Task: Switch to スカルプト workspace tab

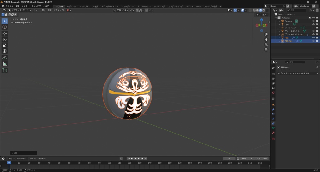Action: point(84,6)
